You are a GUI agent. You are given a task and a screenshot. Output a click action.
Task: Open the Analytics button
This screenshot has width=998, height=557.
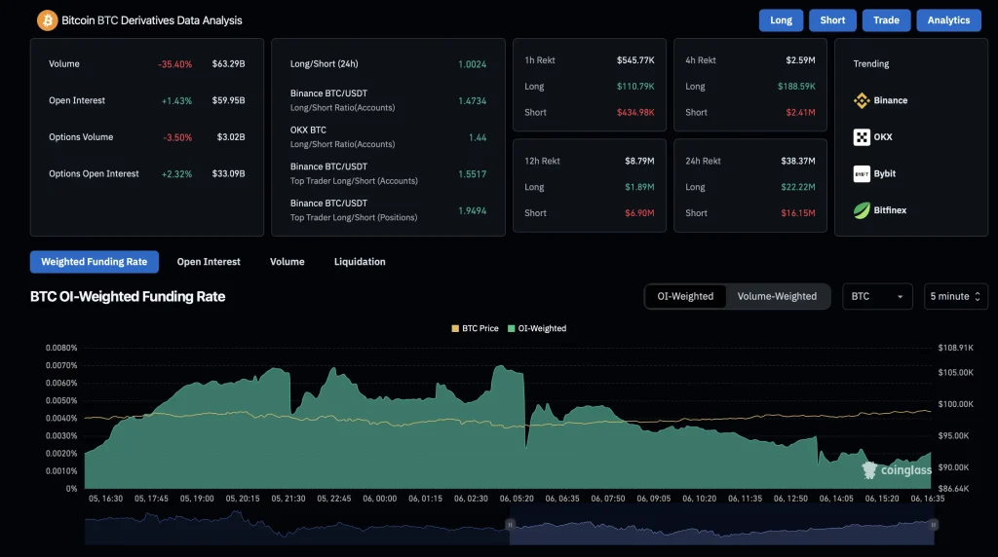tap(948, 20)
